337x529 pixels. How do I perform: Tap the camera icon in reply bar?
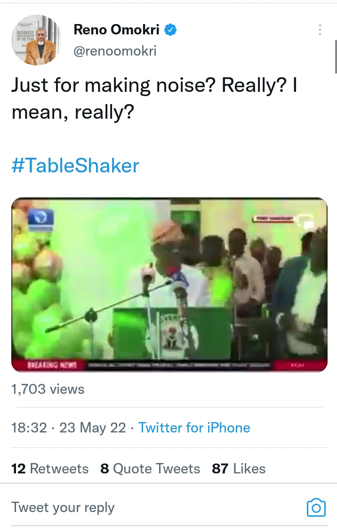click(x=316, y=507)
